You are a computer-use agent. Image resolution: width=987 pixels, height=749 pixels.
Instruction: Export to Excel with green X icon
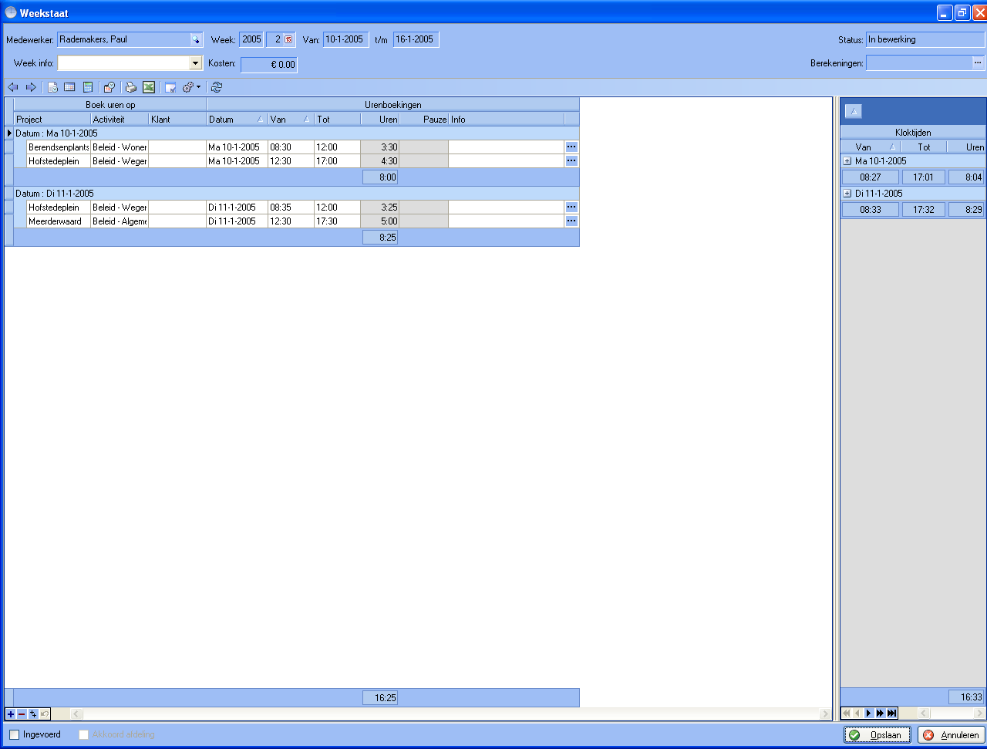[149, 87]
